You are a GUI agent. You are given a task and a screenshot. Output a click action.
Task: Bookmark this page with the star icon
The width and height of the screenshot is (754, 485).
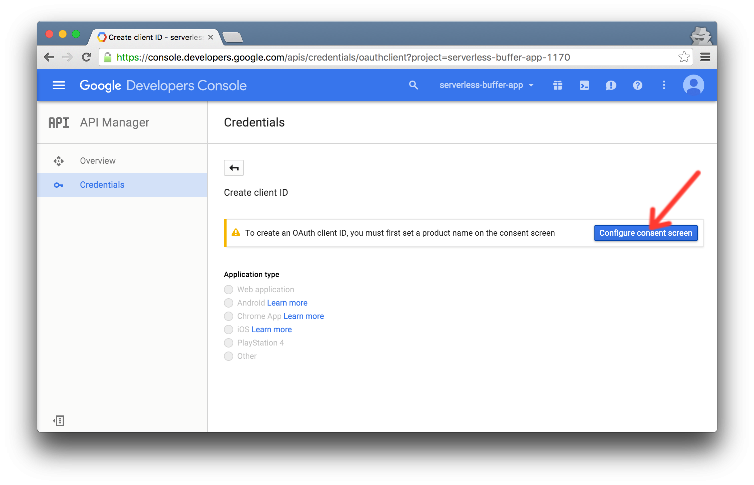click(684, 57)
